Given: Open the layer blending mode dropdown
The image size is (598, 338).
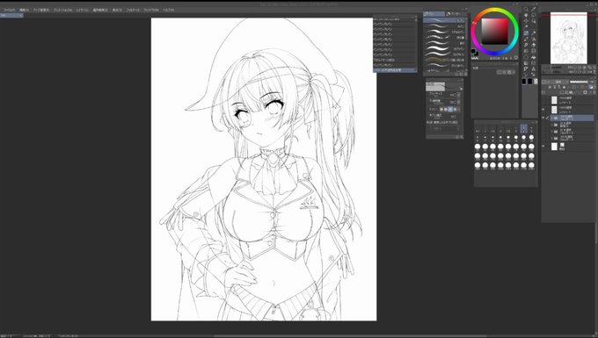Looking at the screenshot, I should [559, 82].
